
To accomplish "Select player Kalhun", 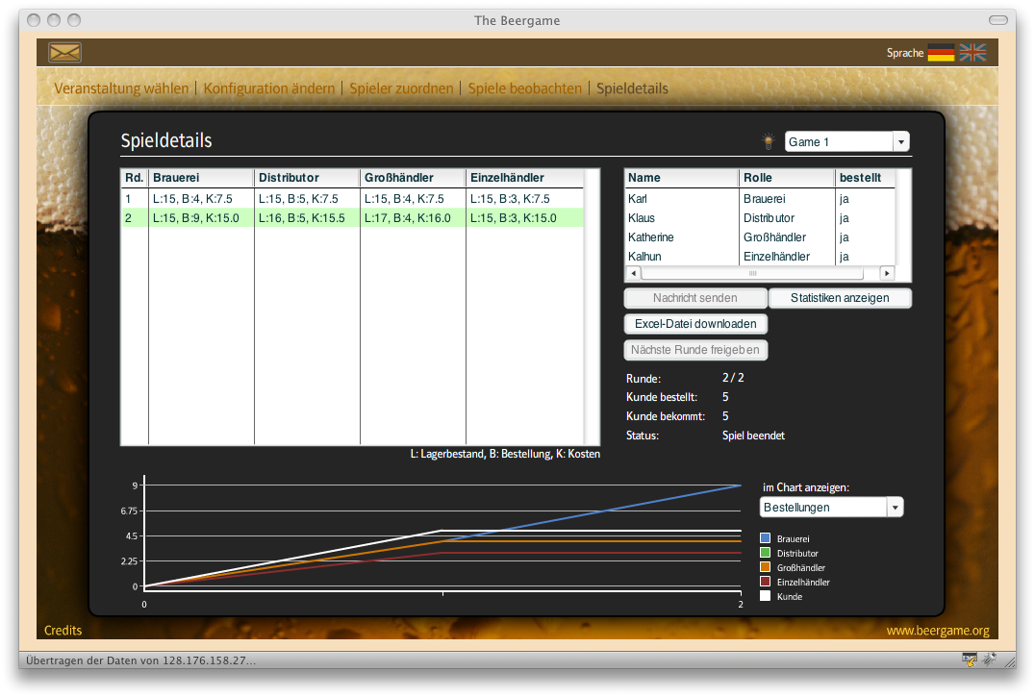I will (759, 256).
